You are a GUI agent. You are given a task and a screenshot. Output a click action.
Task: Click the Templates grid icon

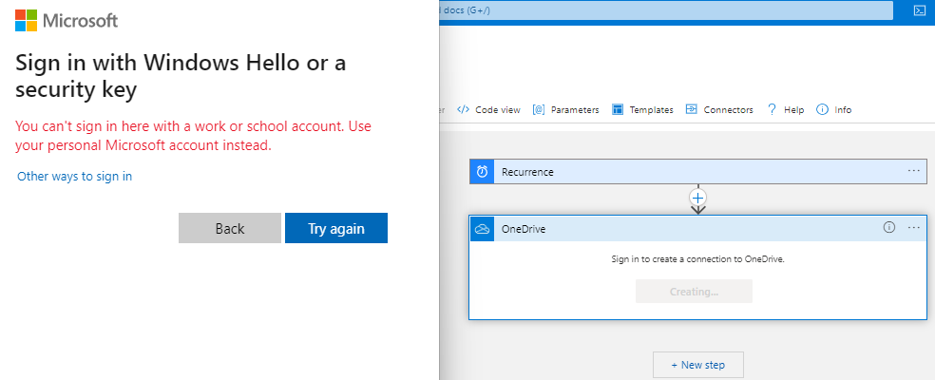coord(618,110)
